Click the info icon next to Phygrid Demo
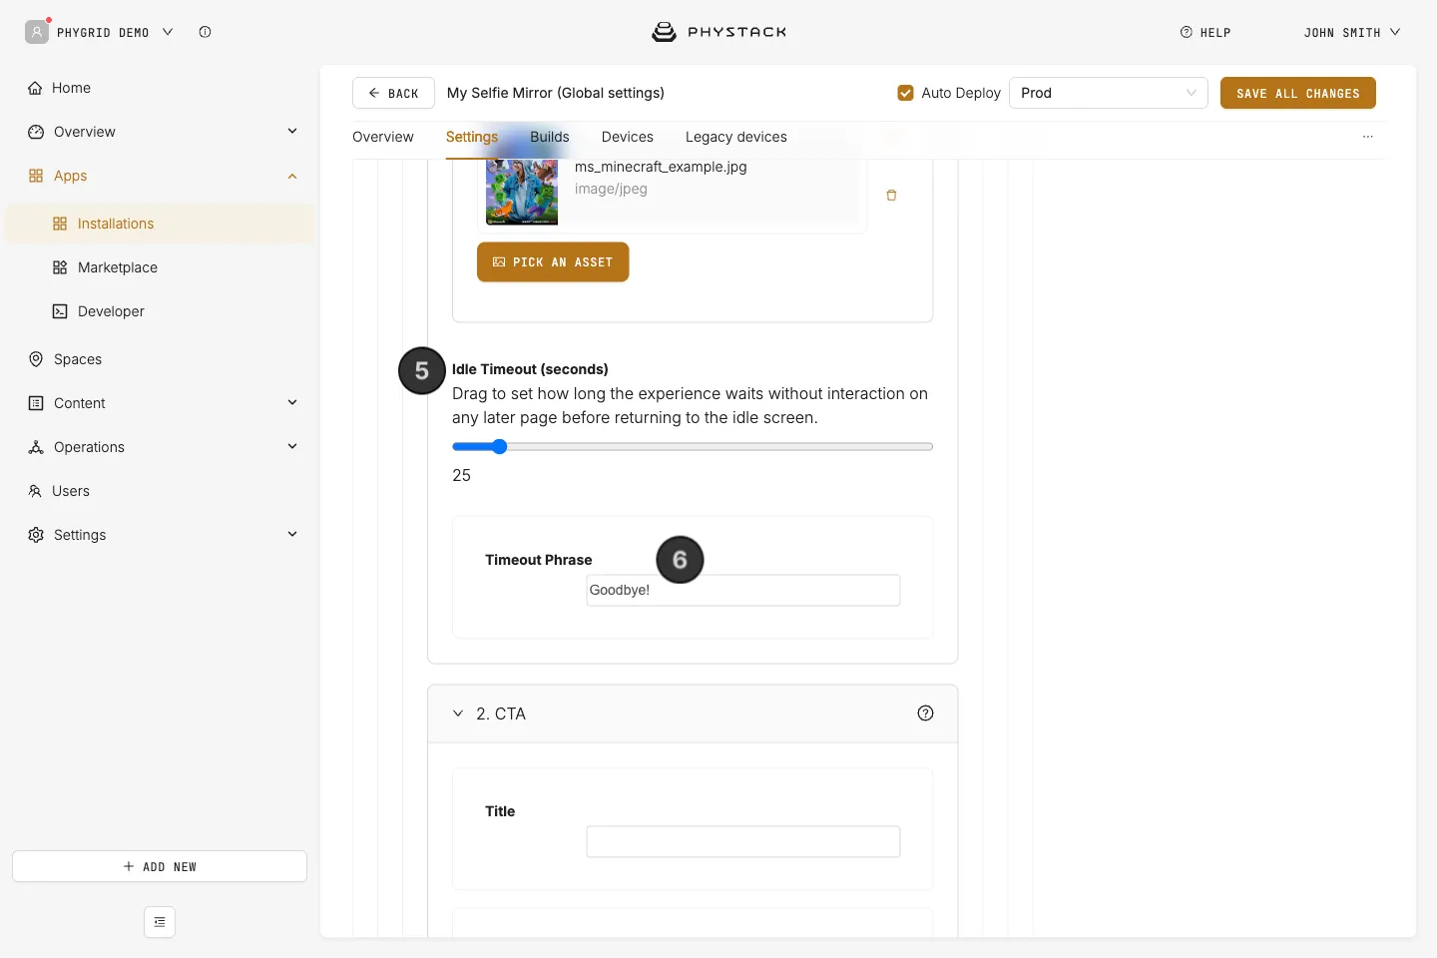Viewport: 1437px width, 958px height. point(205,32)
